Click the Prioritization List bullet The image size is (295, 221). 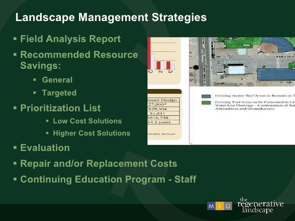pyautogui.click(x=60, y=108)
